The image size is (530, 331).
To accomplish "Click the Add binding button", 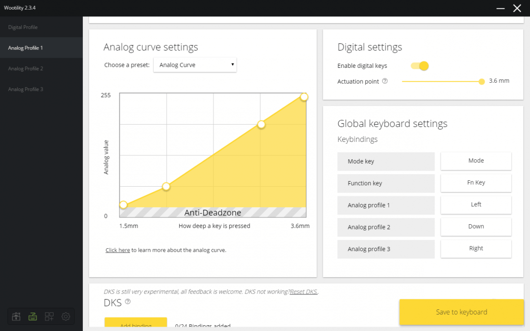I will pos(135,324).
